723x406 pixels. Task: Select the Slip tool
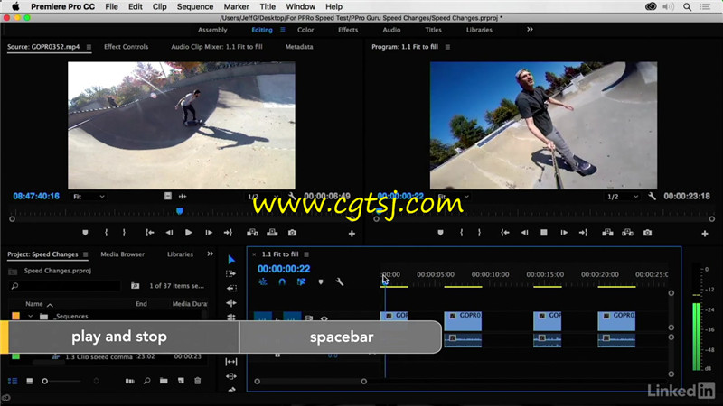point(231,362)
